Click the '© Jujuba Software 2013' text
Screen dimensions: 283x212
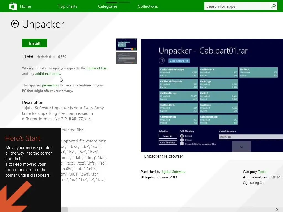(x=159, y=177)
